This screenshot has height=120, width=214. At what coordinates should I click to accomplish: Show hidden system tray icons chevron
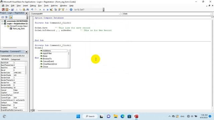point(170,116)
